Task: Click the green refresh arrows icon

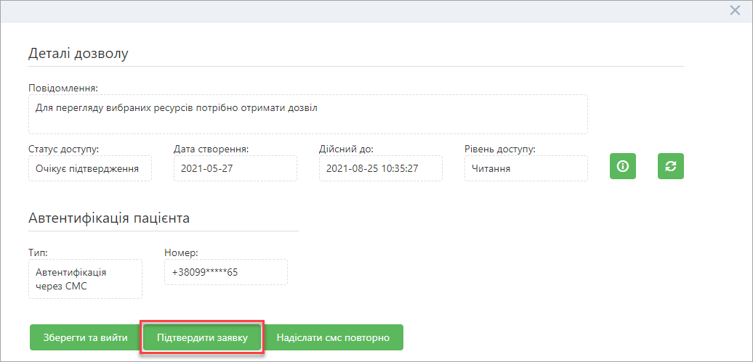Action: [x=670, y=166]
